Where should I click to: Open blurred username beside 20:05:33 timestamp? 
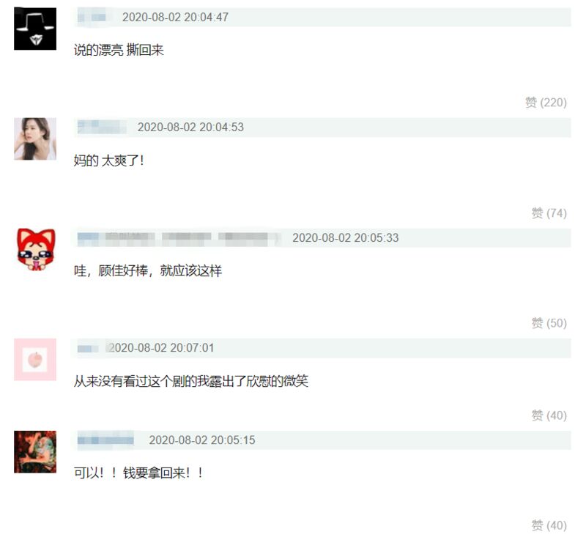coord(179,238)
